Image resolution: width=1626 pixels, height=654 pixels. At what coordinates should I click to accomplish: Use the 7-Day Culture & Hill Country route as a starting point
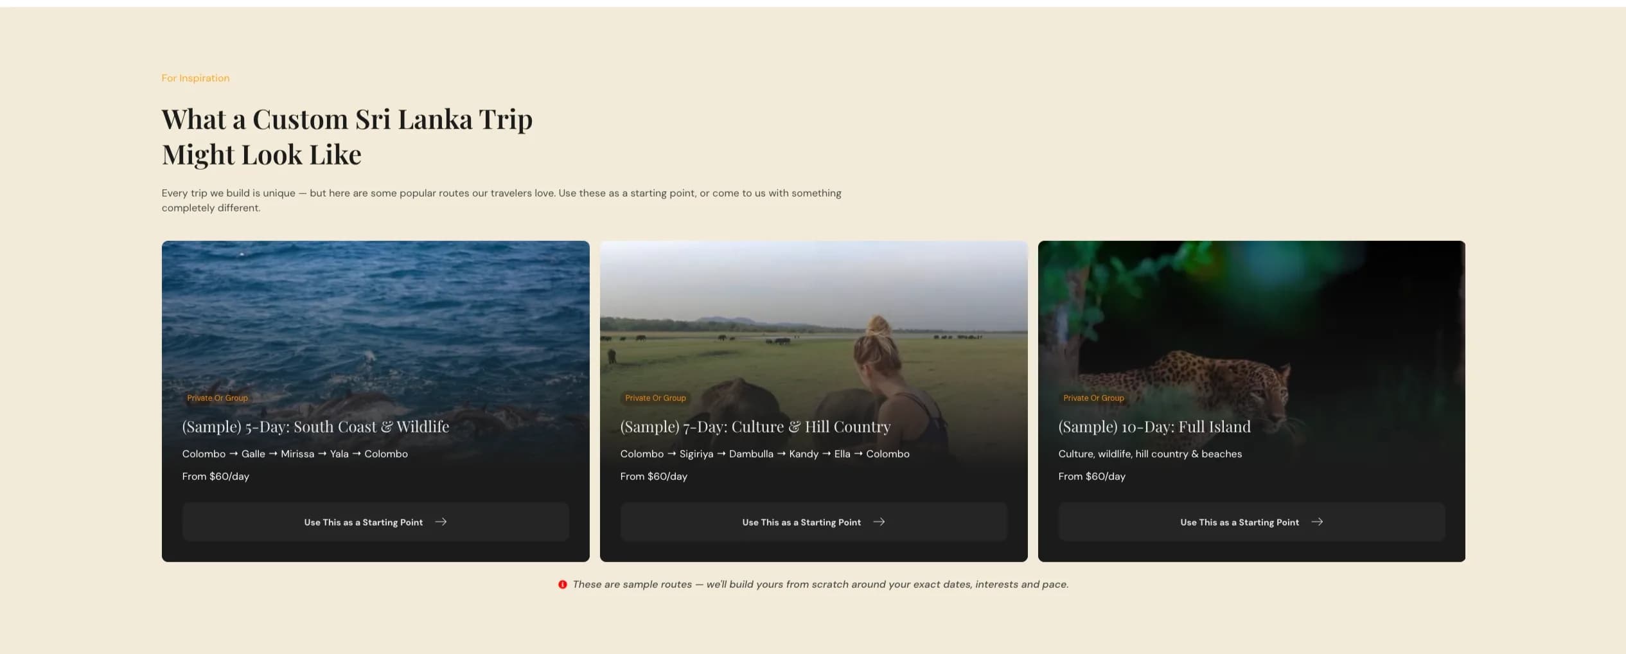click(x=814, y=522)
